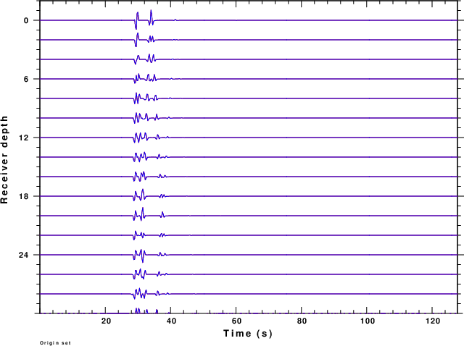
Task: Click the time axis tick label 20
Action: [106, 321]
